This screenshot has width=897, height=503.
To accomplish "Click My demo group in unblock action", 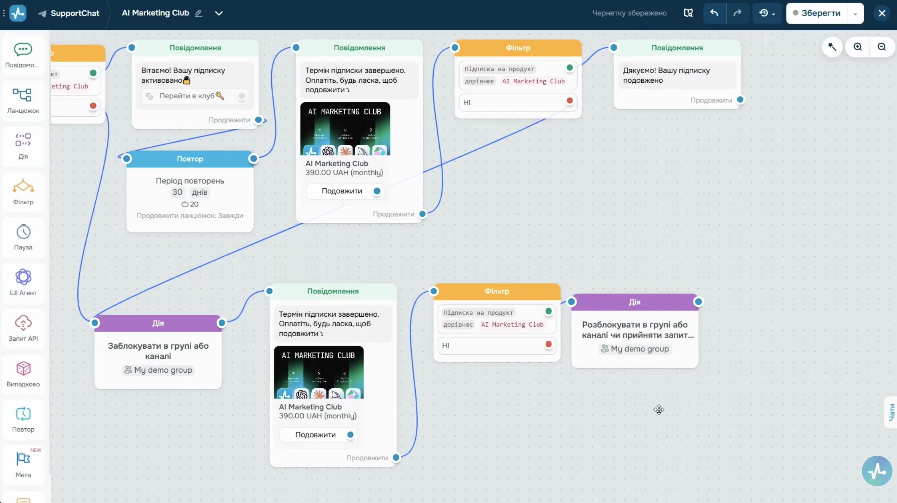I will pos(635,349).
